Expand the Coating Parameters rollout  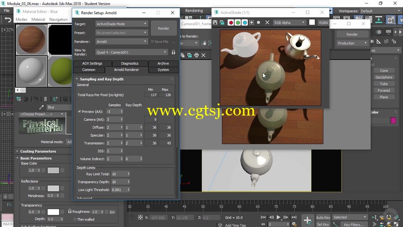38,151
